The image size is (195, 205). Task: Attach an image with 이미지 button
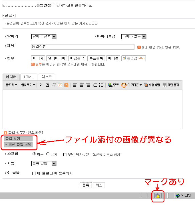(x=38, y=58)
